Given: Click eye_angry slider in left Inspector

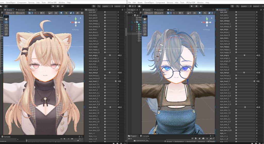Looking at the screenshot, I should pos(110,55).
